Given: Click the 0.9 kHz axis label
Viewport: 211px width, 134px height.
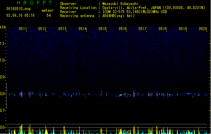Looking at the screenshot, I should (3, 77).
